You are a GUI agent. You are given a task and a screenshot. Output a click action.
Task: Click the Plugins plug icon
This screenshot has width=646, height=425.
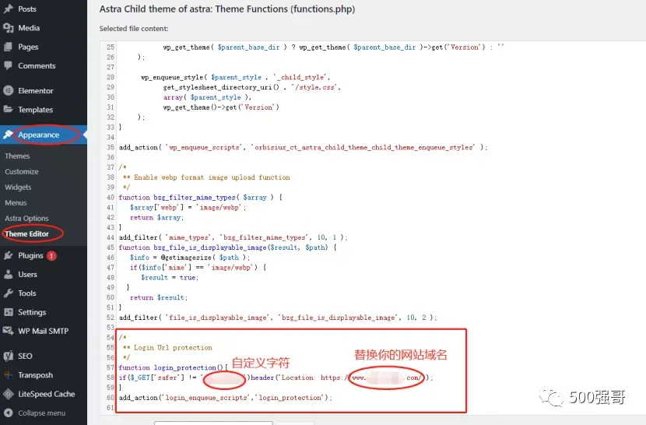9,255
